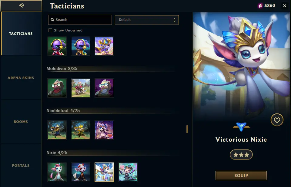Click the purple currency icon beside 5860

260,6
